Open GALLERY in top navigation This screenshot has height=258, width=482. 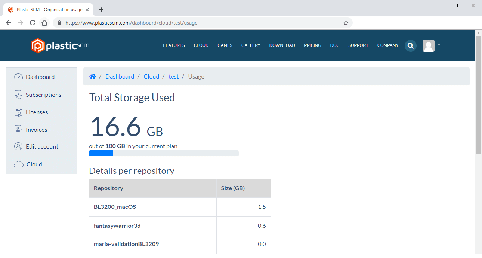point(251,45)
